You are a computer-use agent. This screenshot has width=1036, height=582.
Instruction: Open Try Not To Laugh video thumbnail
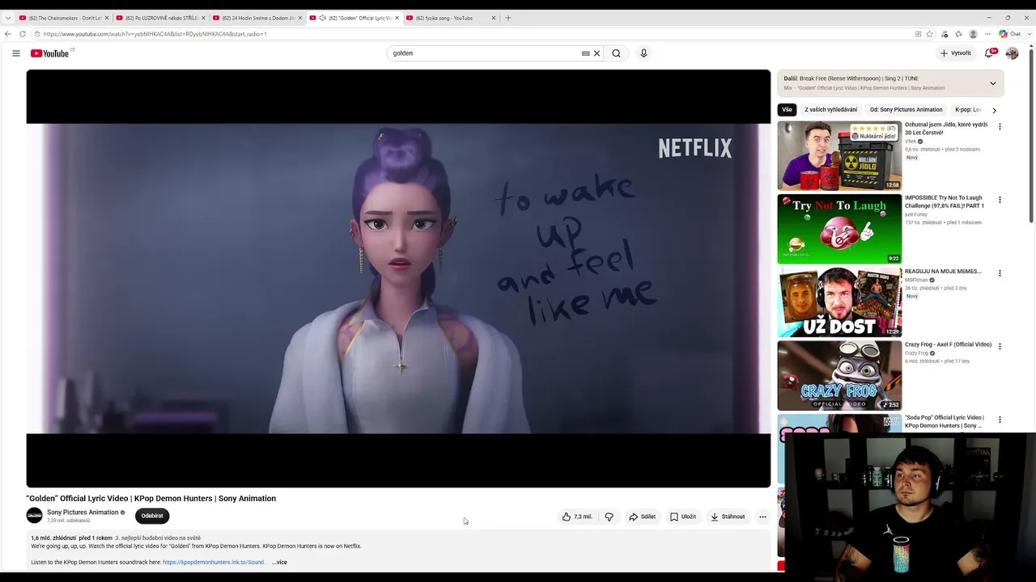839,229
